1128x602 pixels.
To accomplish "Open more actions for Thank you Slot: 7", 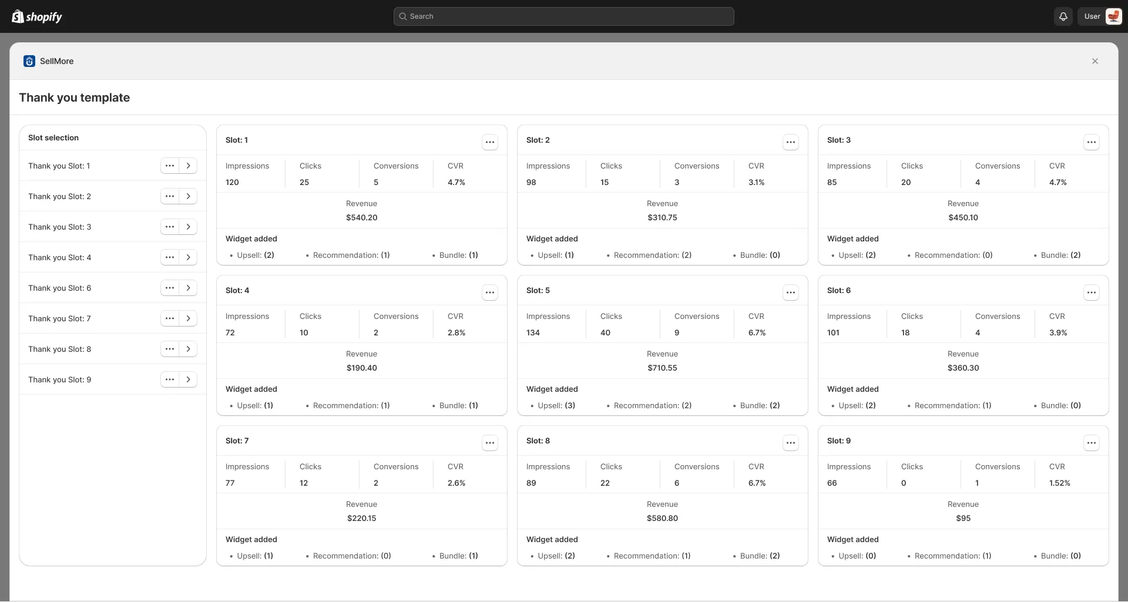I will (170, 318).
